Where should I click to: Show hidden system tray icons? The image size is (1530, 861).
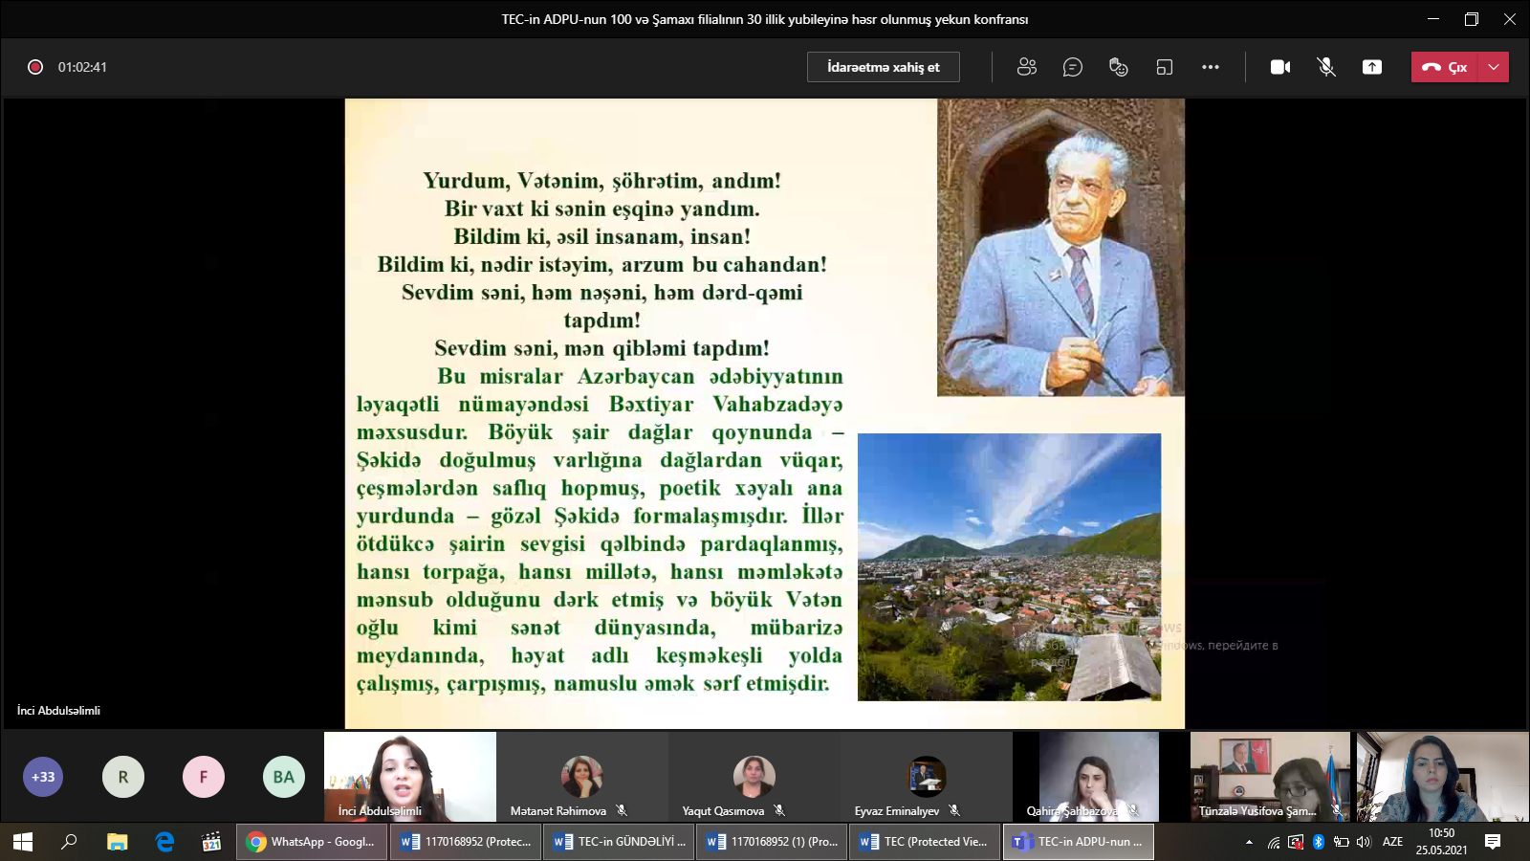[1249, 842]
